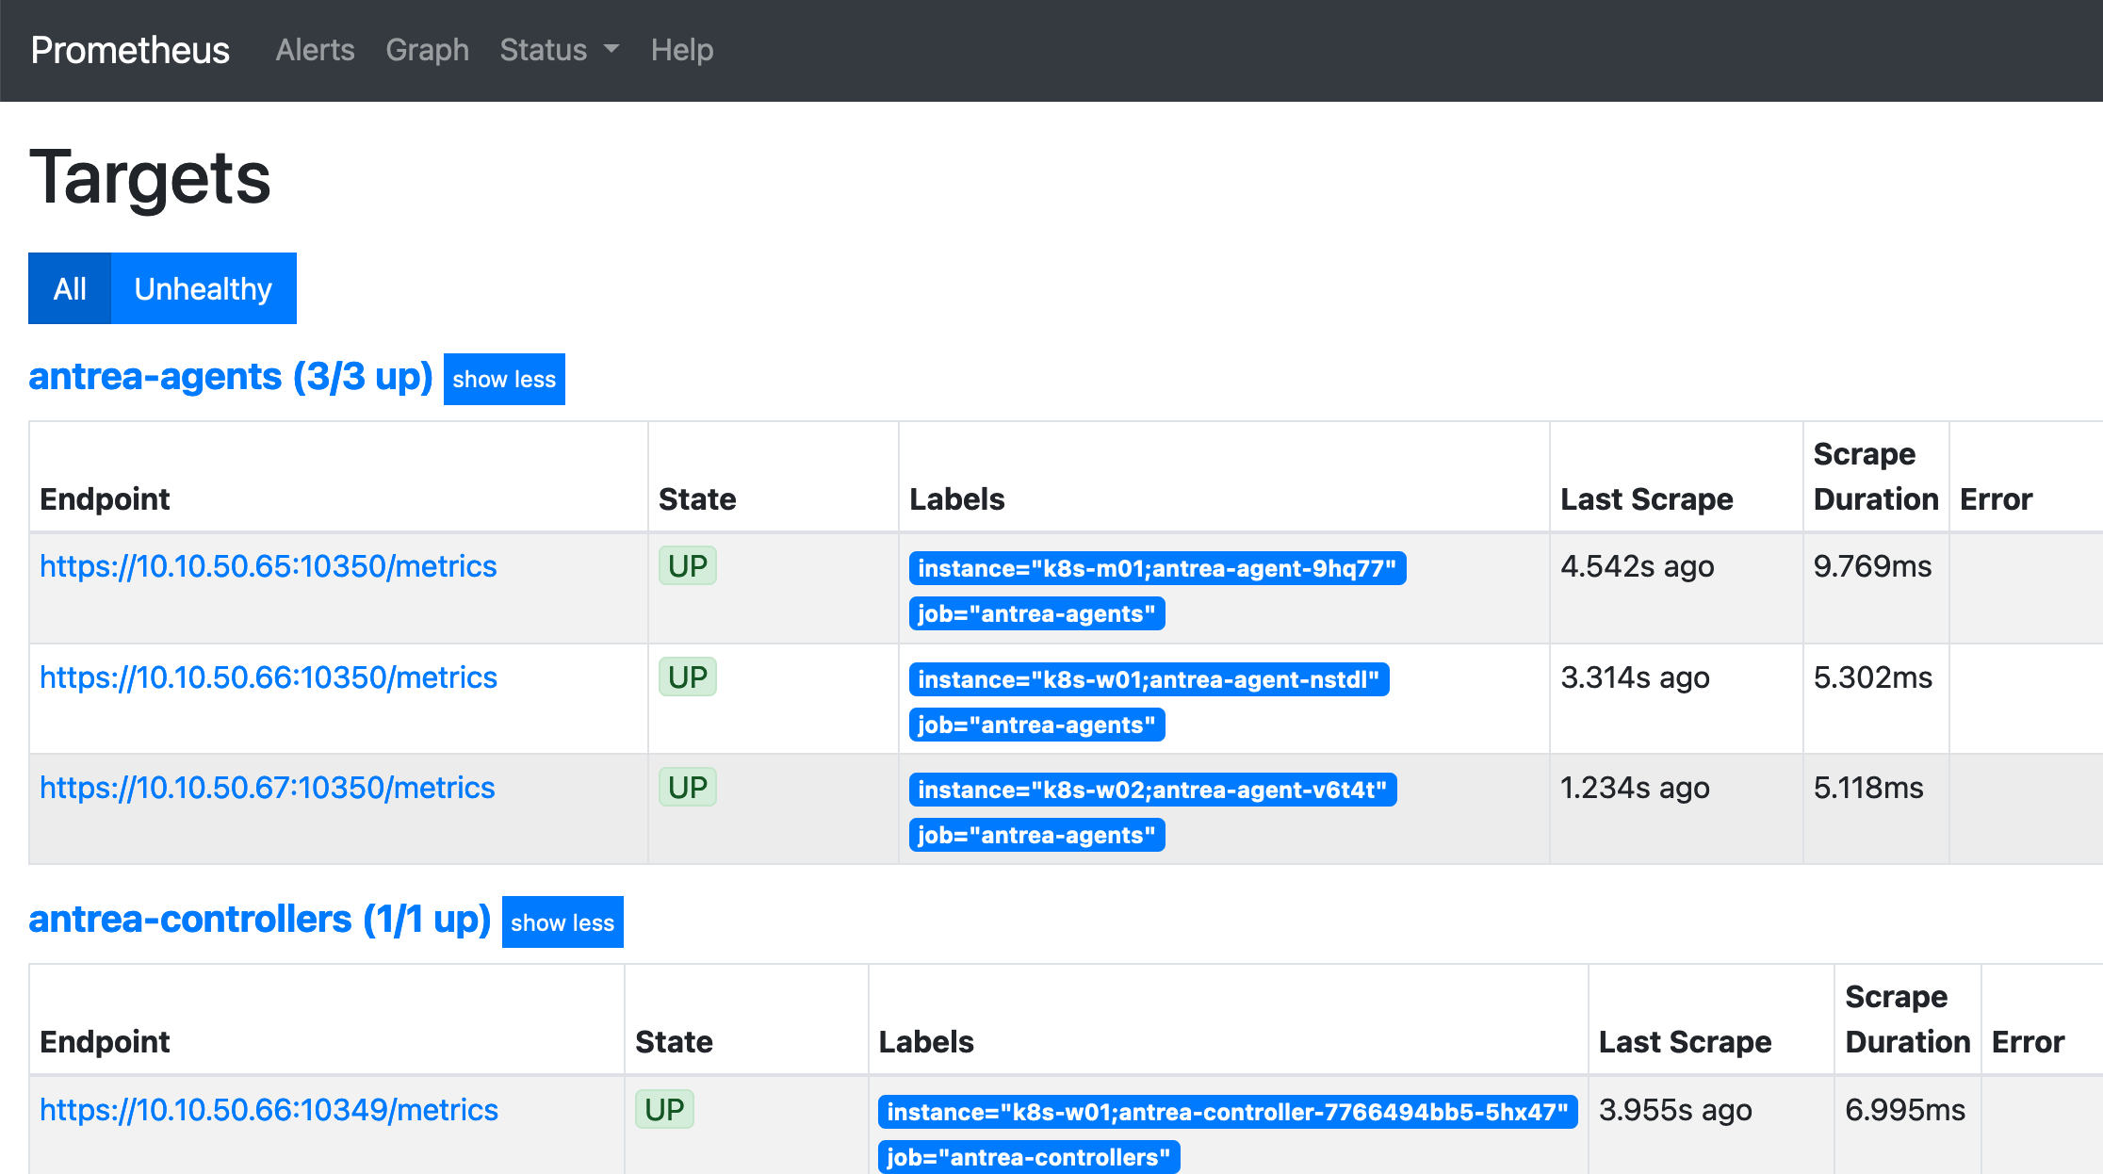The height and width of the screenshot is (1174, 2103).
Task: Click Labels column header in antrea-agents table
Action: [957, 498]
